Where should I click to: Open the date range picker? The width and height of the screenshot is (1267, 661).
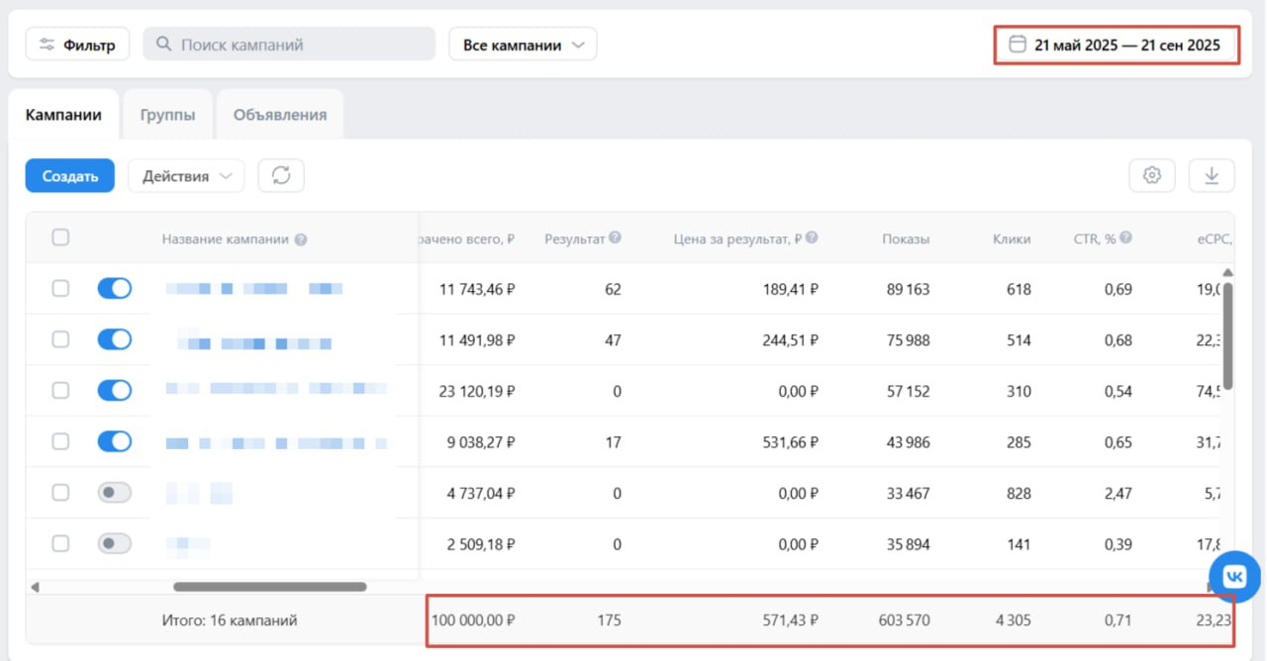coord(1116,46)
